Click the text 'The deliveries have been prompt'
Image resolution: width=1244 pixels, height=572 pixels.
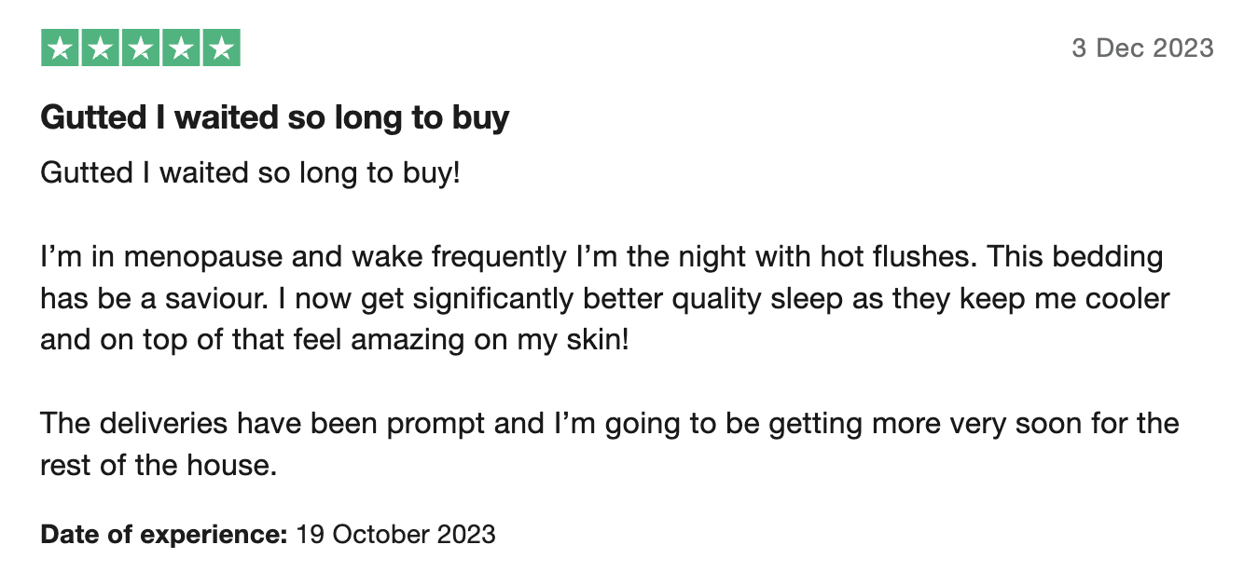coord(263,424)
